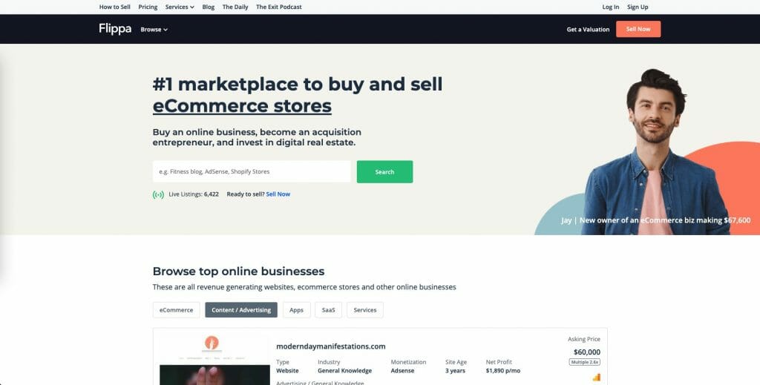Select the eCommerce category tab
The height and width of the screenshot is (385, 760).
click(x=177, y=310)
